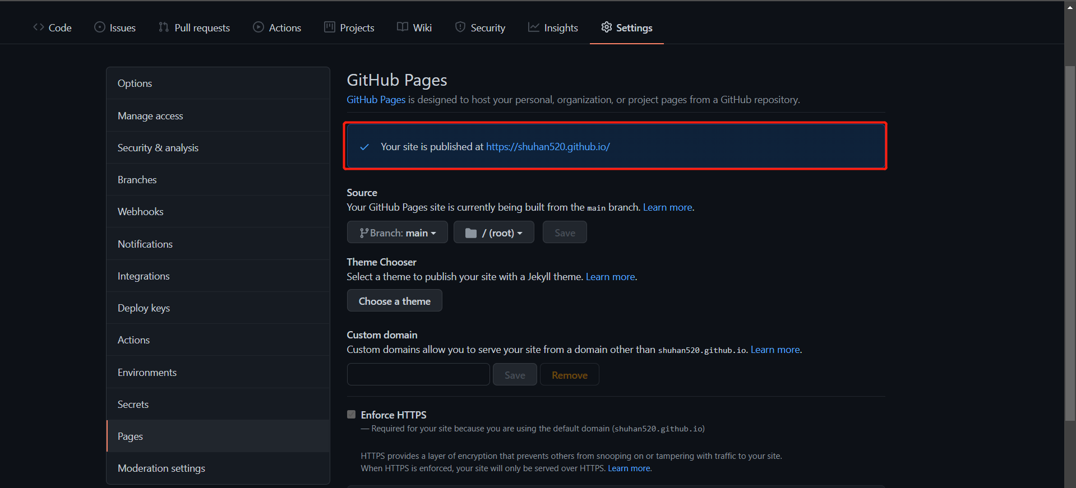Click the Settings gear icon
The width and height of the screenshot is (1076, 488).
pyautogui.click(x=607, y=27)
